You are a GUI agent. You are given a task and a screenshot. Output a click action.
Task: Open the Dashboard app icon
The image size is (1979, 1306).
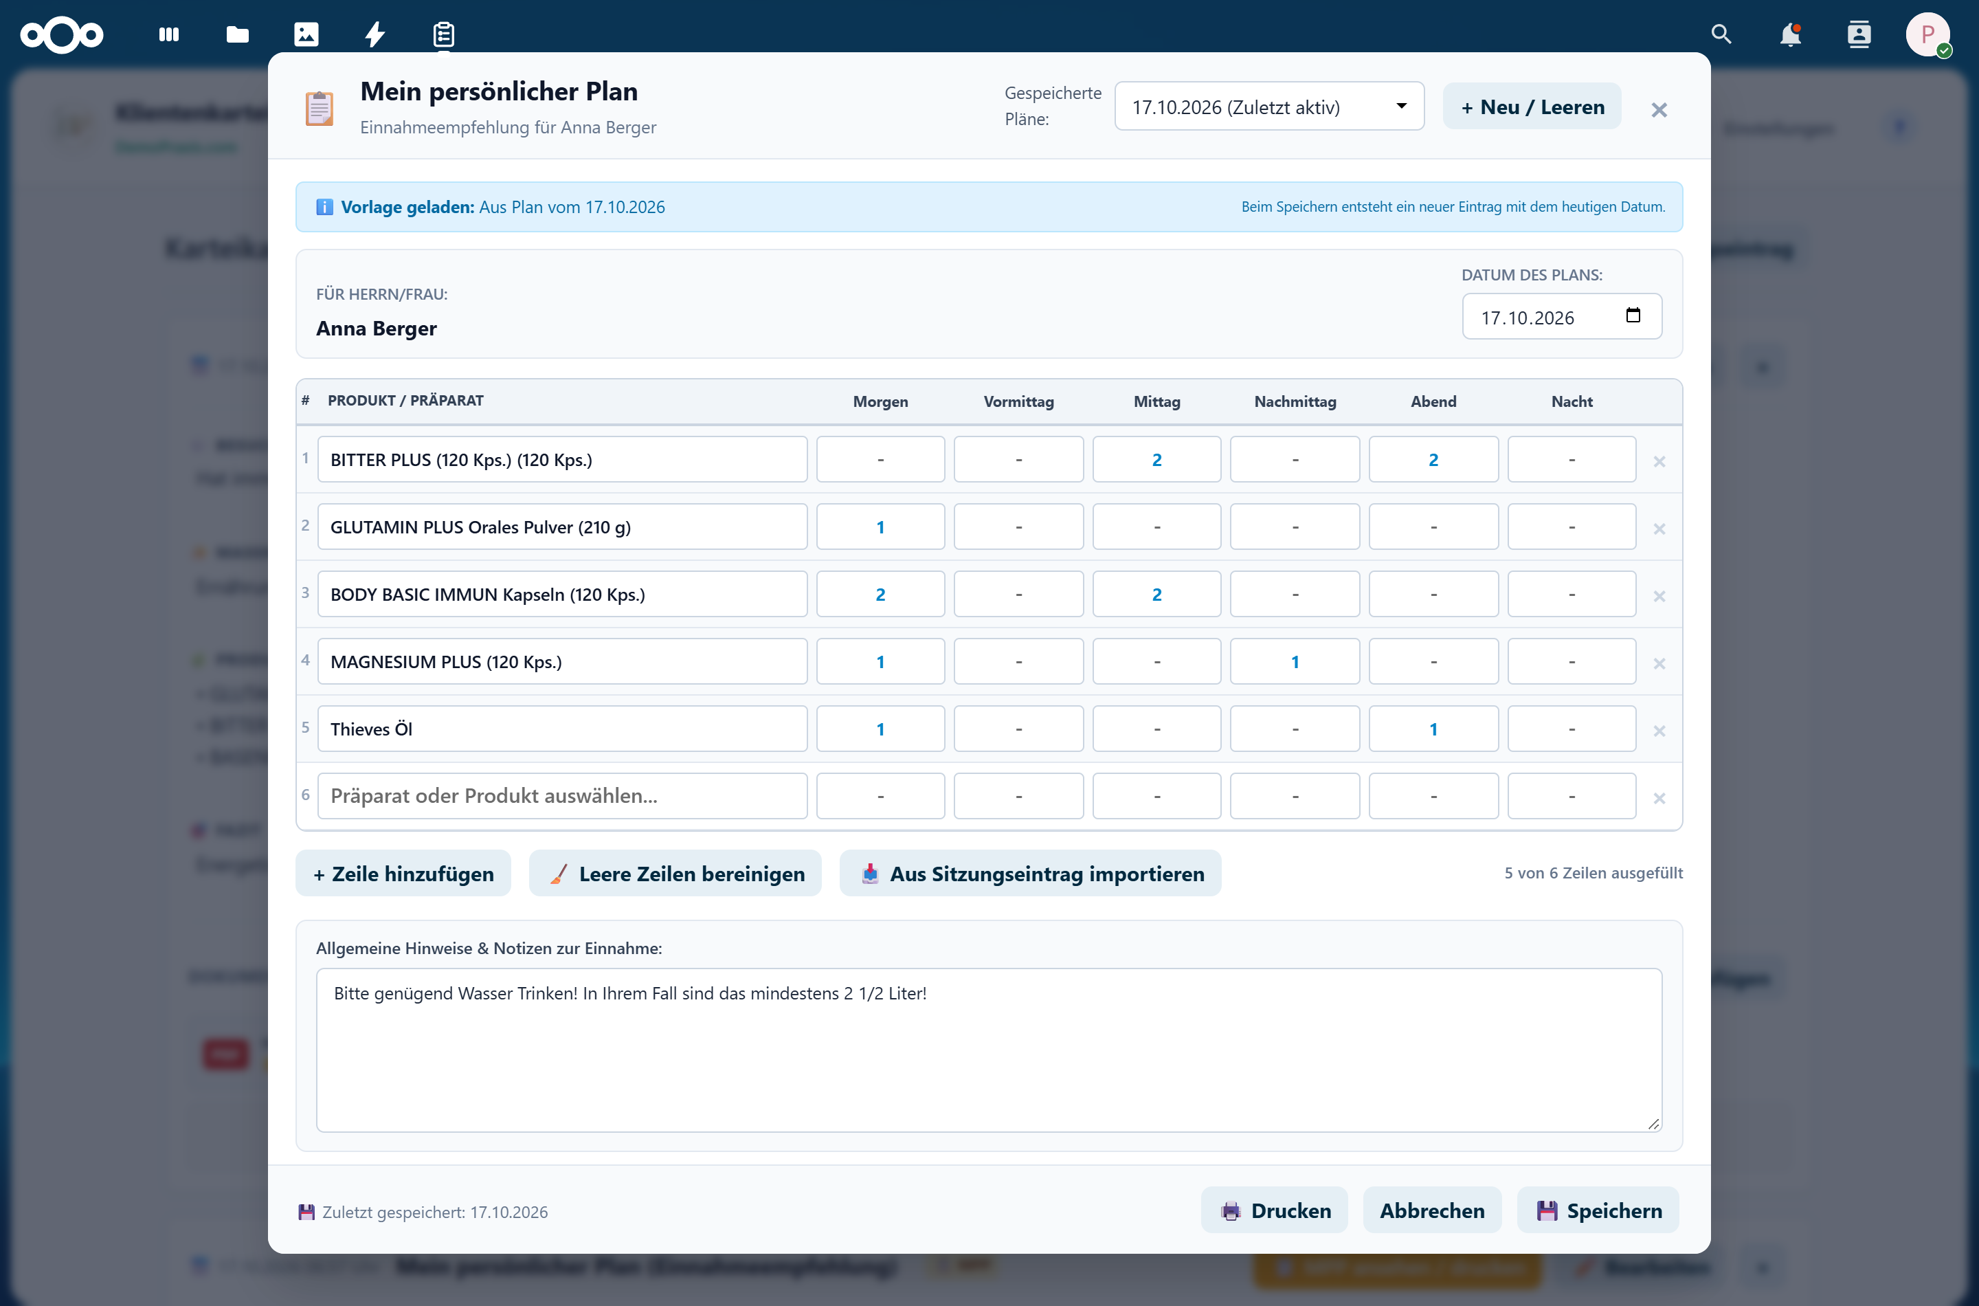coord(169,34)
